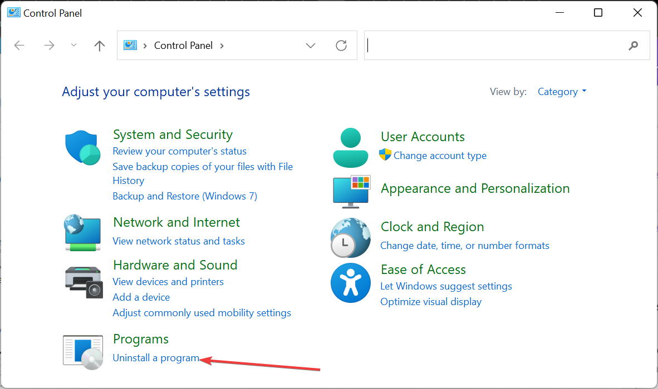Click the Uninstall a program link
Image resolution: width=658 pixels, height=389 pixels.
pos(156,358)
